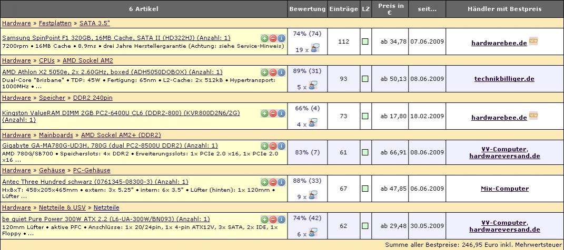Click the entries count 112
This screenshot has width=564, height=250.
pyautogui.click(x=343, y=41)
